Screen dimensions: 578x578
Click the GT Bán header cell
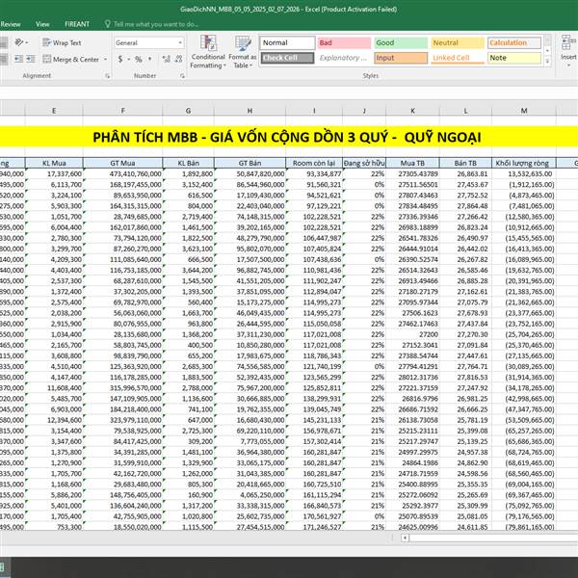(x=250, y=163)
